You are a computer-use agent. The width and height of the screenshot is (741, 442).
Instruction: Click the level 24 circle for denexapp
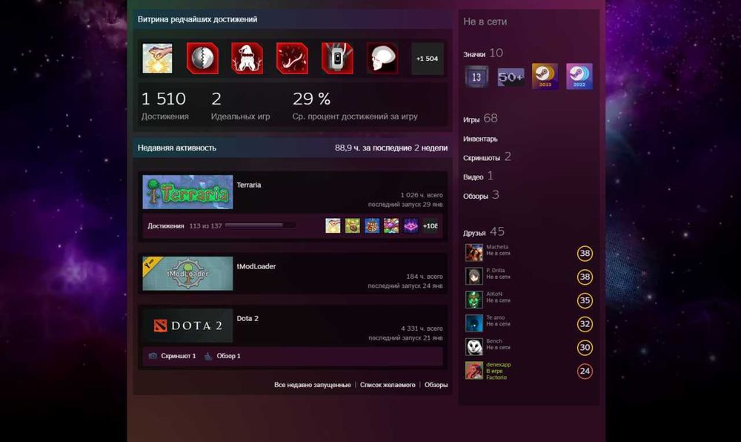pos(585,371)
